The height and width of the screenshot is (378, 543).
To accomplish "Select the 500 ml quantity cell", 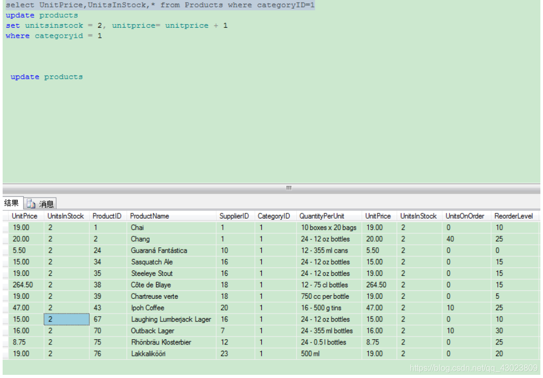I will 329,353.
